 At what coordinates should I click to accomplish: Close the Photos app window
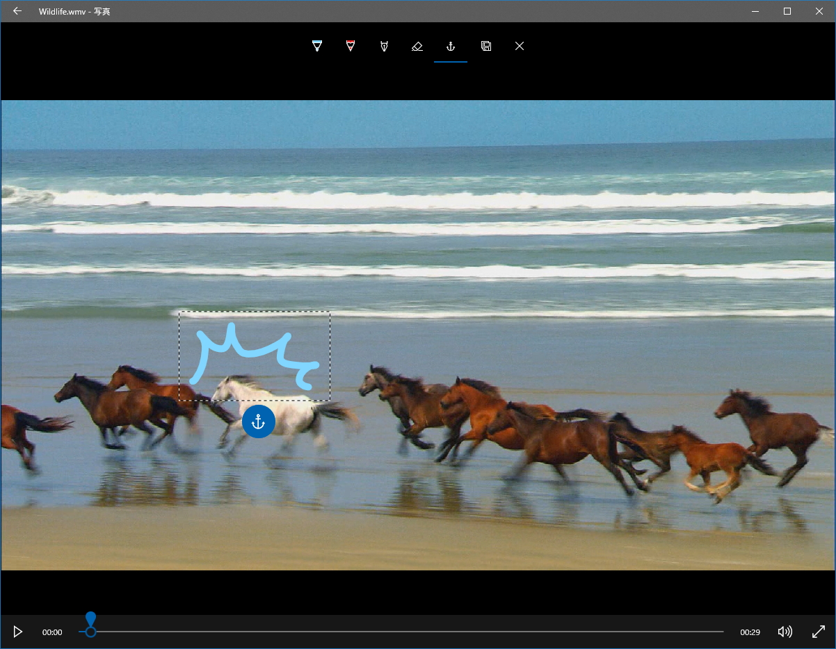[819, 11]
